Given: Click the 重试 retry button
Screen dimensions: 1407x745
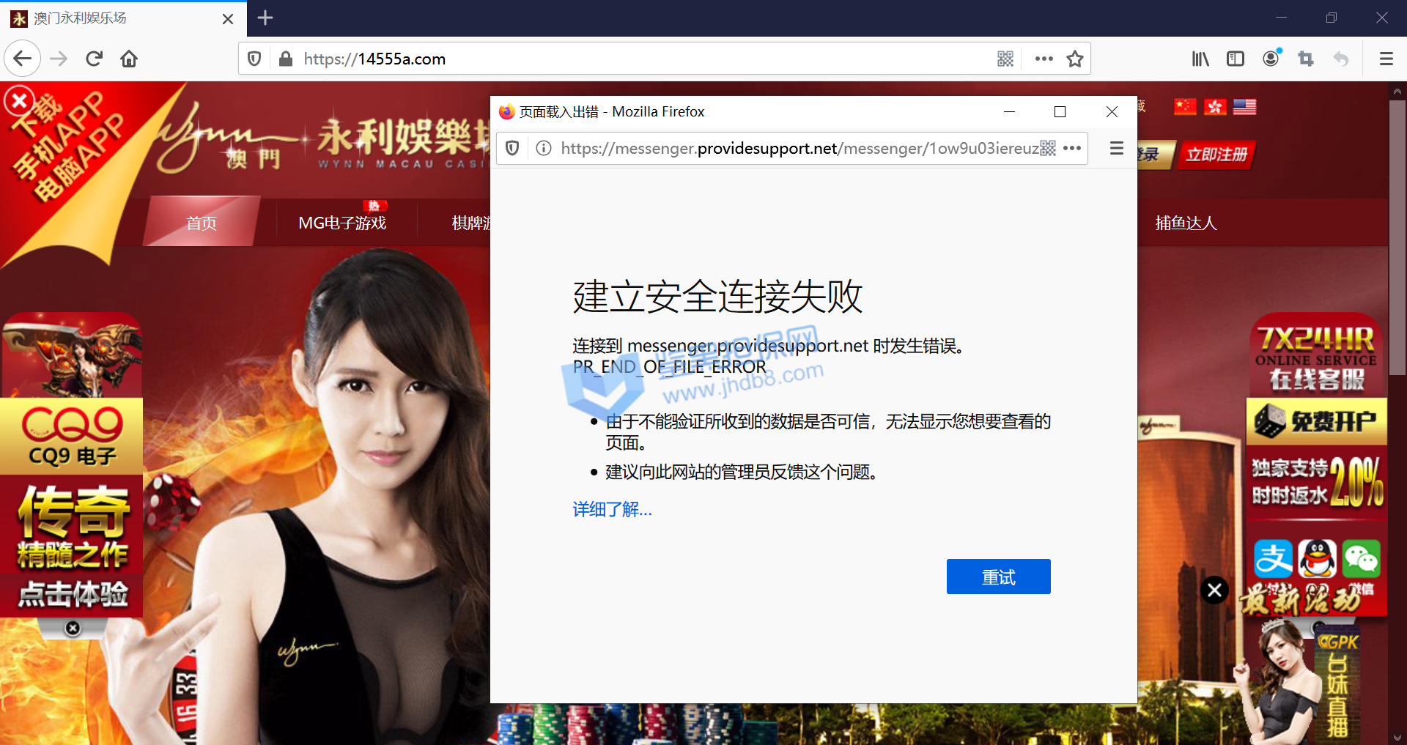Looking at the screenshot, I should tap(998, 577).
